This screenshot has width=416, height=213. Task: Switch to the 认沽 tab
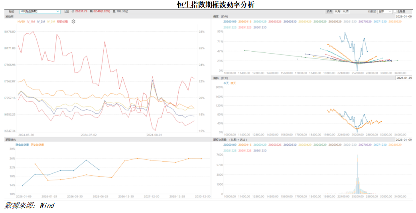(x=346, y=12)
